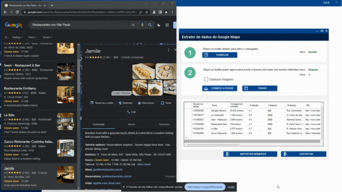Clear the Google search box
This screenshot has width=342, height=192.
point(133,25)
